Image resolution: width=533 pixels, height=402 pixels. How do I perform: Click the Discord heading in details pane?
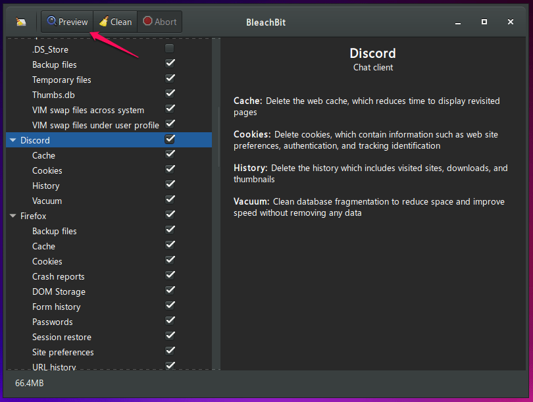tap(372, 53)
